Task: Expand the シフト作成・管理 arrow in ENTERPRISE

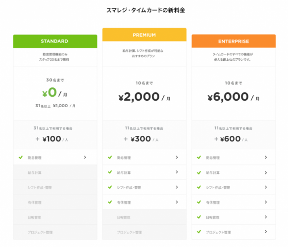Action: coord(266,187)
